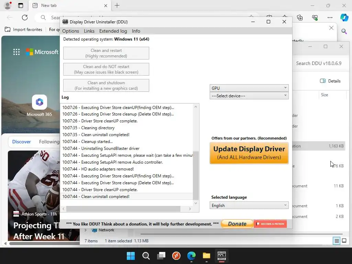Open taskbar Search icon
Viewport: 352px width, 264px height.
coord(146,256)
